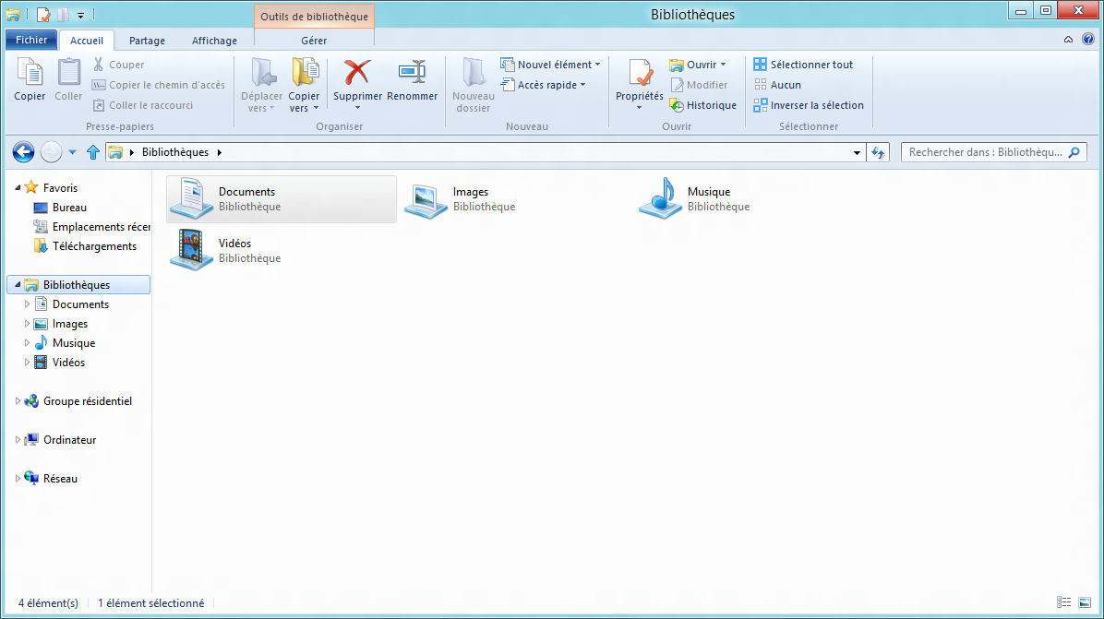Click the New folder icon in title bar
The width and height of the screenshot is (1104, 619).
point(64,15)
